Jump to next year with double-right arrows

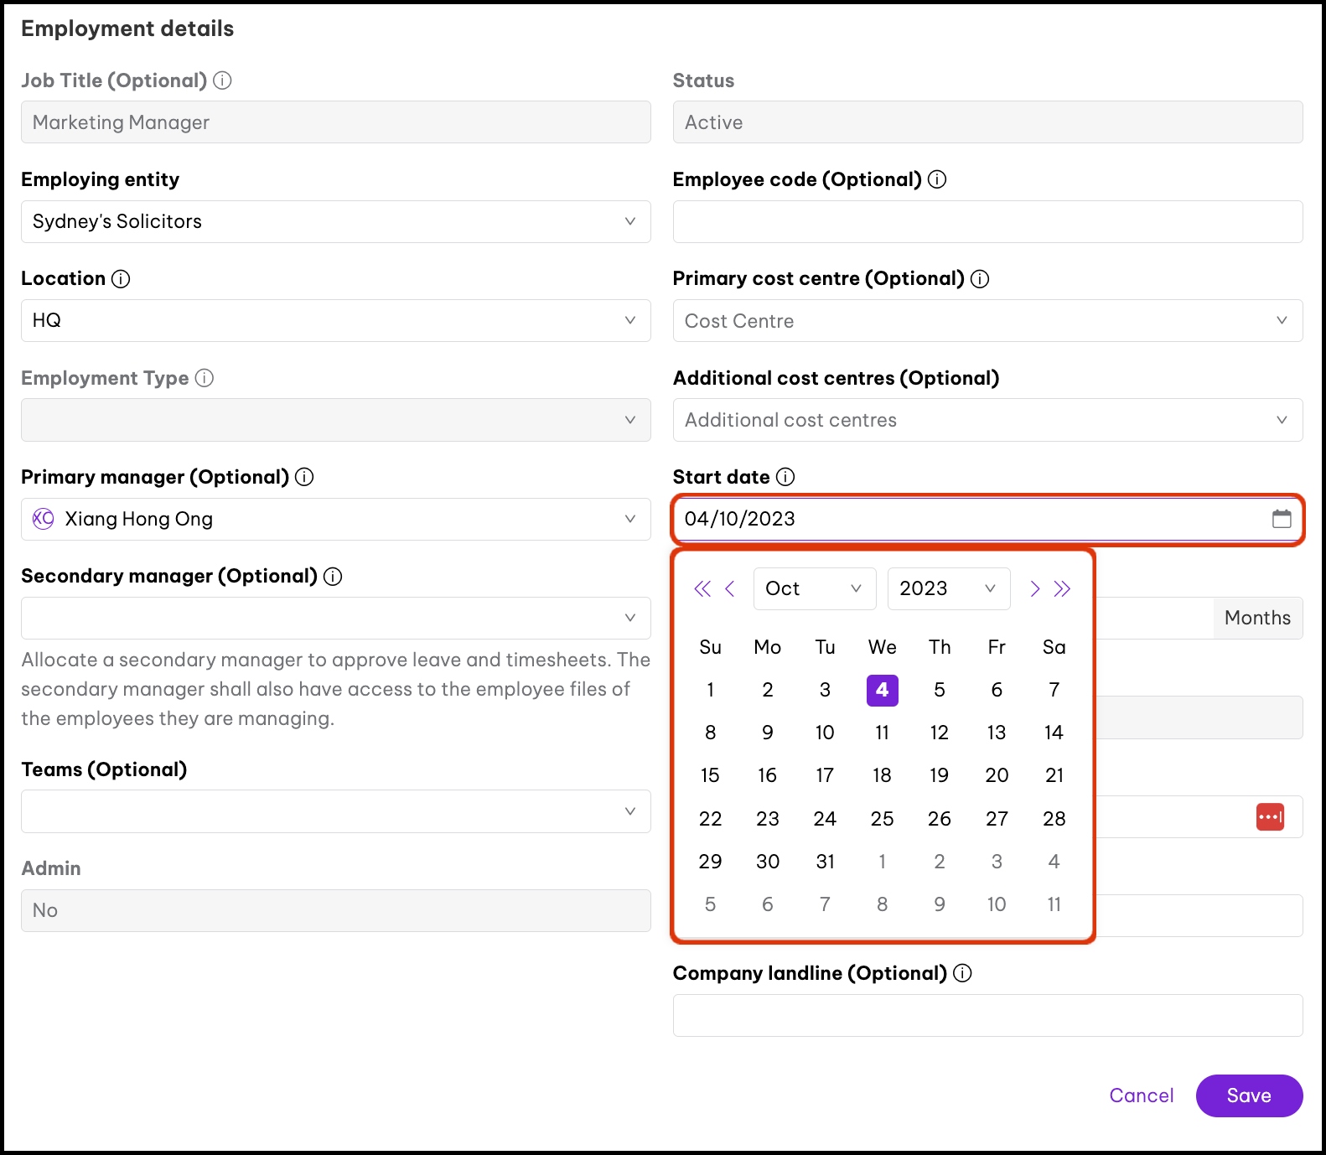click(1062, 588)
